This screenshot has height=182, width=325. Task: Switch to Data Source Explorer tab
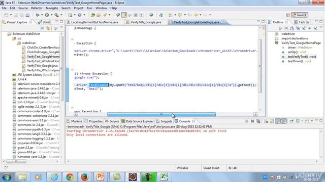[x=138, y=121]
